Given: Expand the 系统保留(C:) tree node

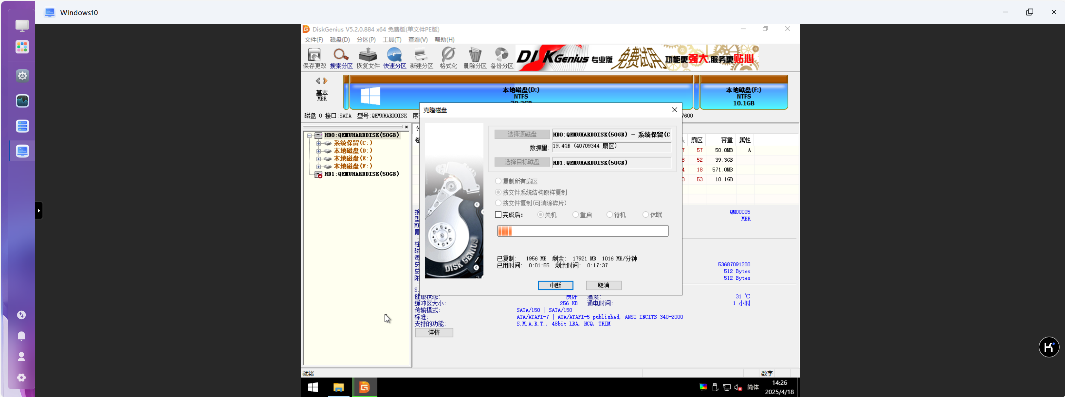Looking at the screenshot, I should point(318,144).
